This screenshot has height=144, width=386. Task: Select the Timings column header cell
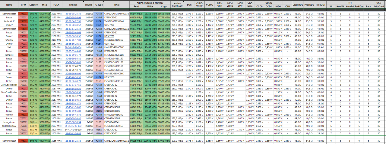(73, 5)
